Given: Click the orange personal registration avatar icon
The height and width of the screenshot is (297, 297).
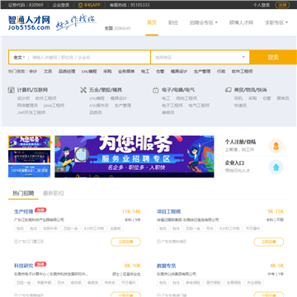Looking at the screenshot, I should (x=276, y=146).
